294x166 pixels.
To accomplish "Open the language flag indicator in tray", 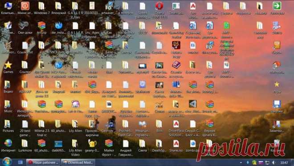I will [261, 162].
